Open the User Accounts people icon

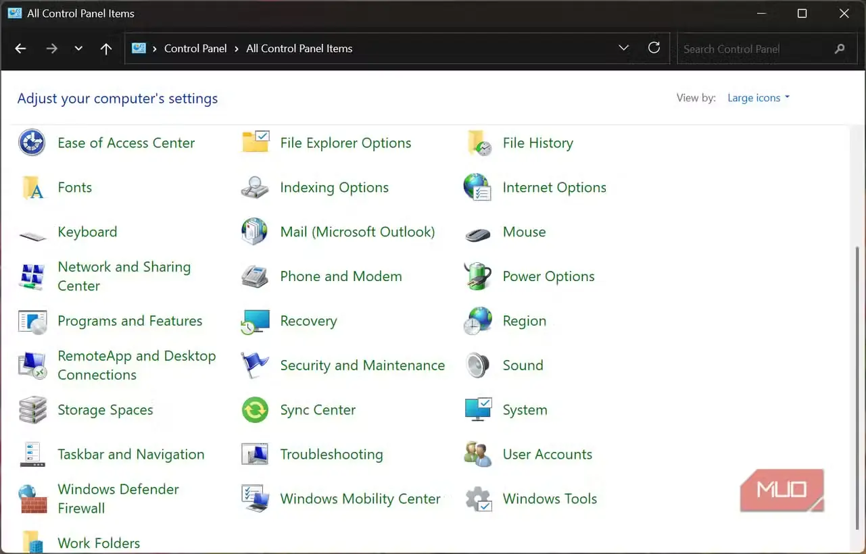[x=477, y=454]
